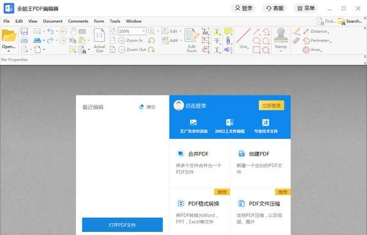Viewport: 367px width, 235px height.
Task: Click the Find button in toolbar
Action: tap(326, 21)
